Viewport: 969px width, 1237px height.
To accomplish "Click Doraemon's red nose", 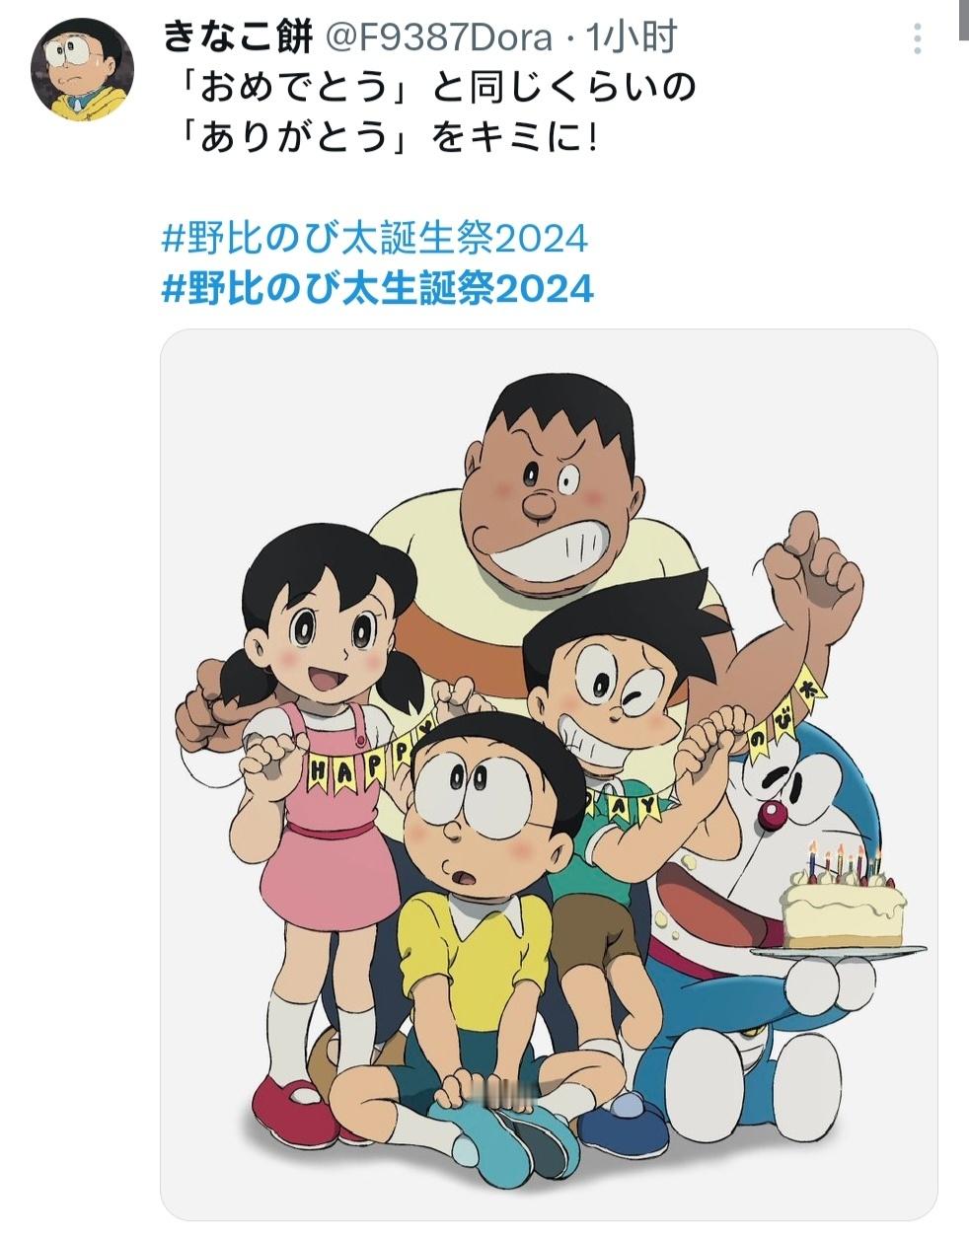I will [774, 814].
